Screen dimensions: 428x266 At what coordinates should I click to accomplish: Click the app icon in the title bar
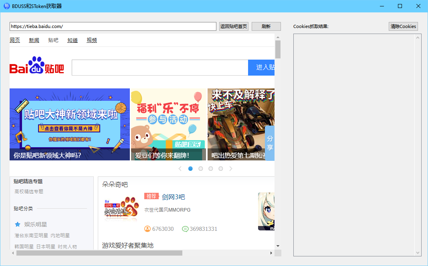(x=6, y=6)
